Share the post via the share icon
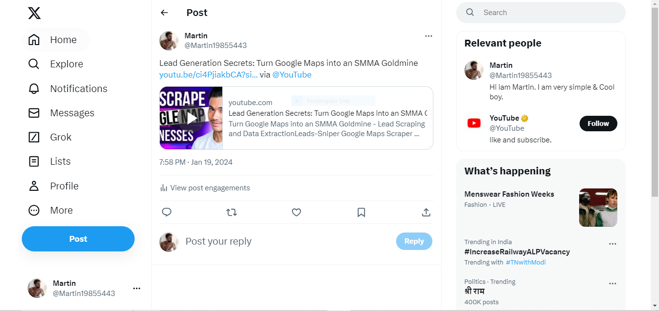Viewport: 659px width, 311px height. point(426,212)
